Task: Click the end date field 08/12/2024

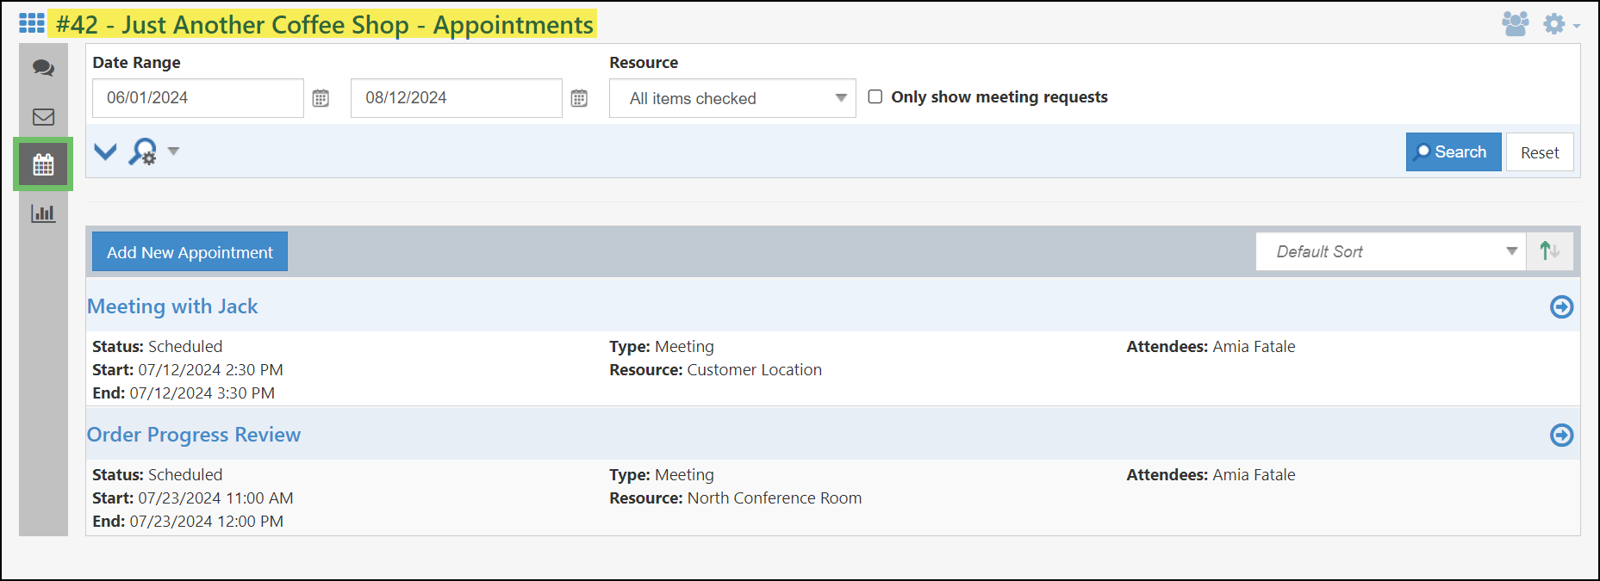Action: (457, 98)
